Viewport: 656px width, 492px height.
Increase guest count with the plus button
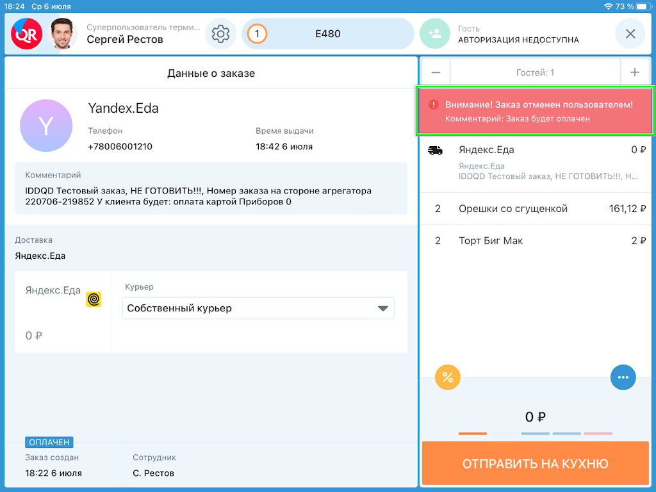[635, 72]
